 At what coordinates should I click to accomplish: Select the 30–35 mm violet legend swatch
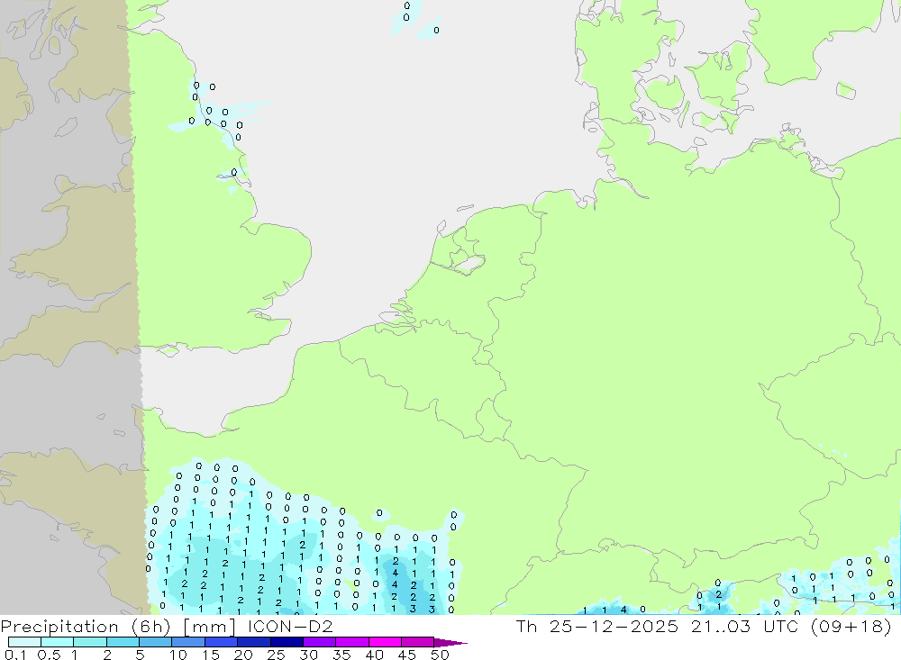[319, 642]
